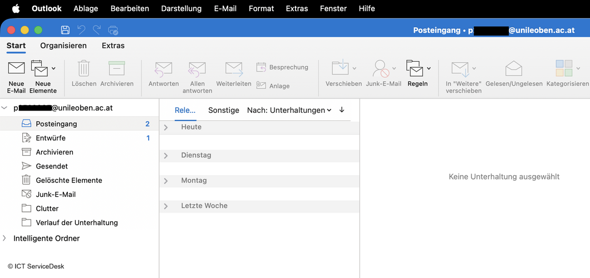This screenshot has width=590, height=278.
Task: Click the Löschen trash icon
Action: [84, 68]
